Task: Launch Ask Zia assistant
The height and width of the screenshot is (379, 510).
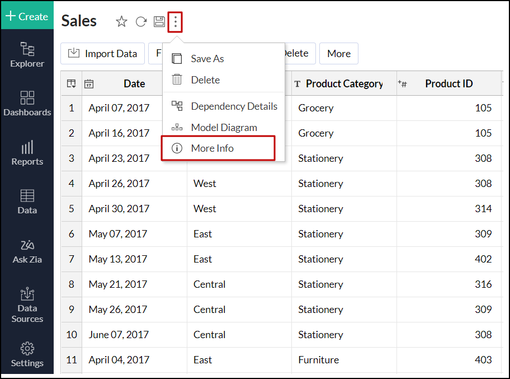Action: pyautogui.click(x=27, y=251)
